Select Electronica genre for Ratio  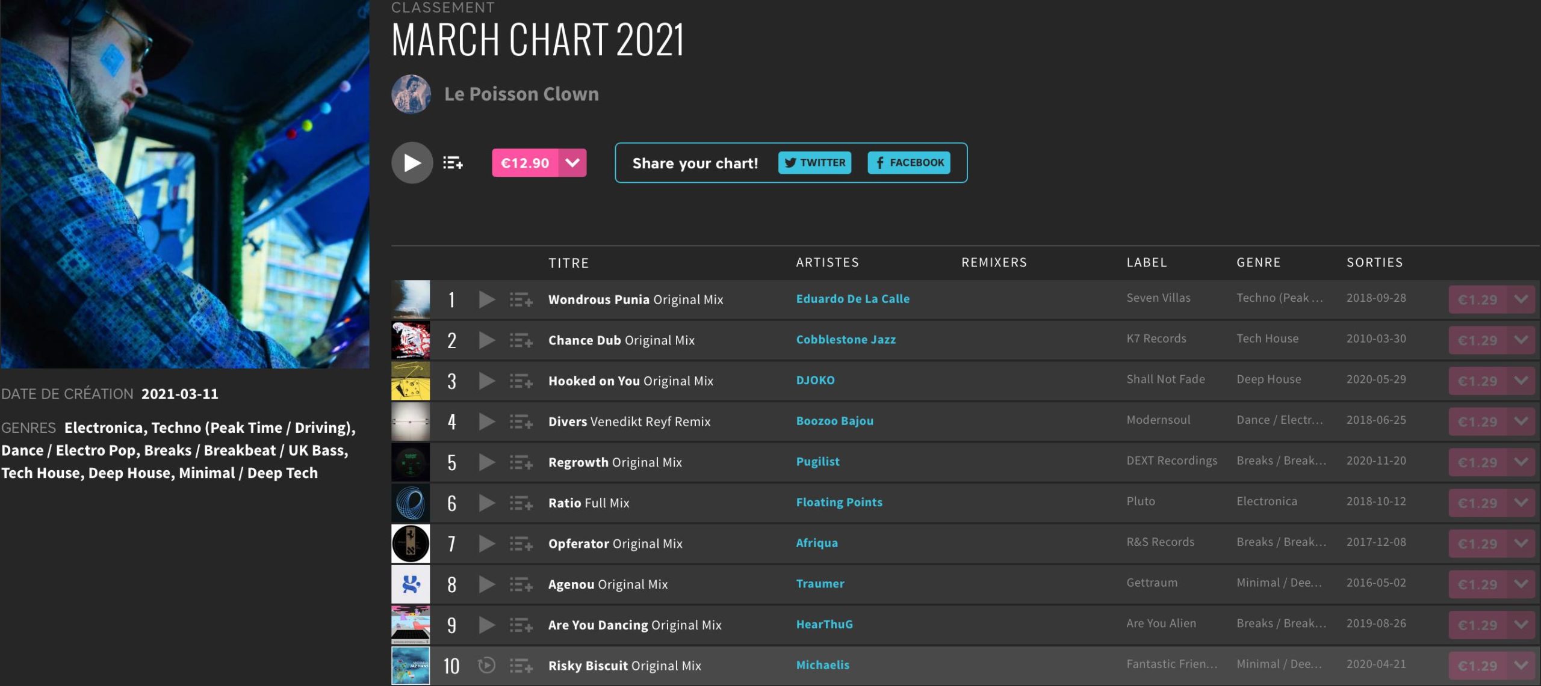coord(1267,501)
